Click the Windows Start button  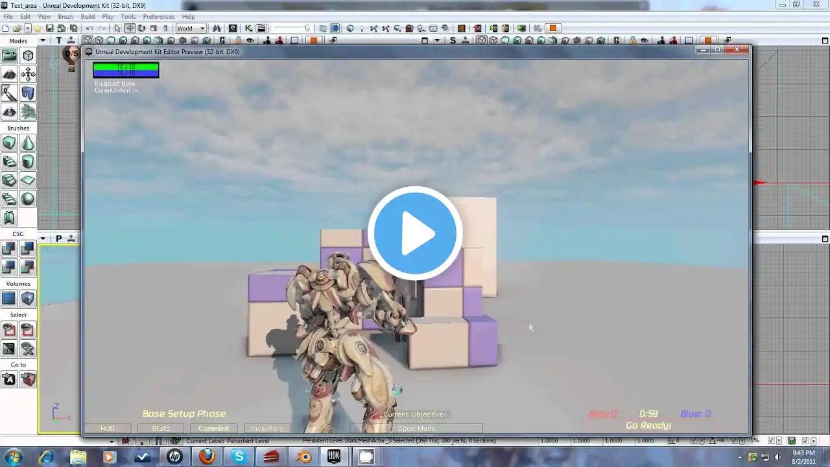point(14,457)
